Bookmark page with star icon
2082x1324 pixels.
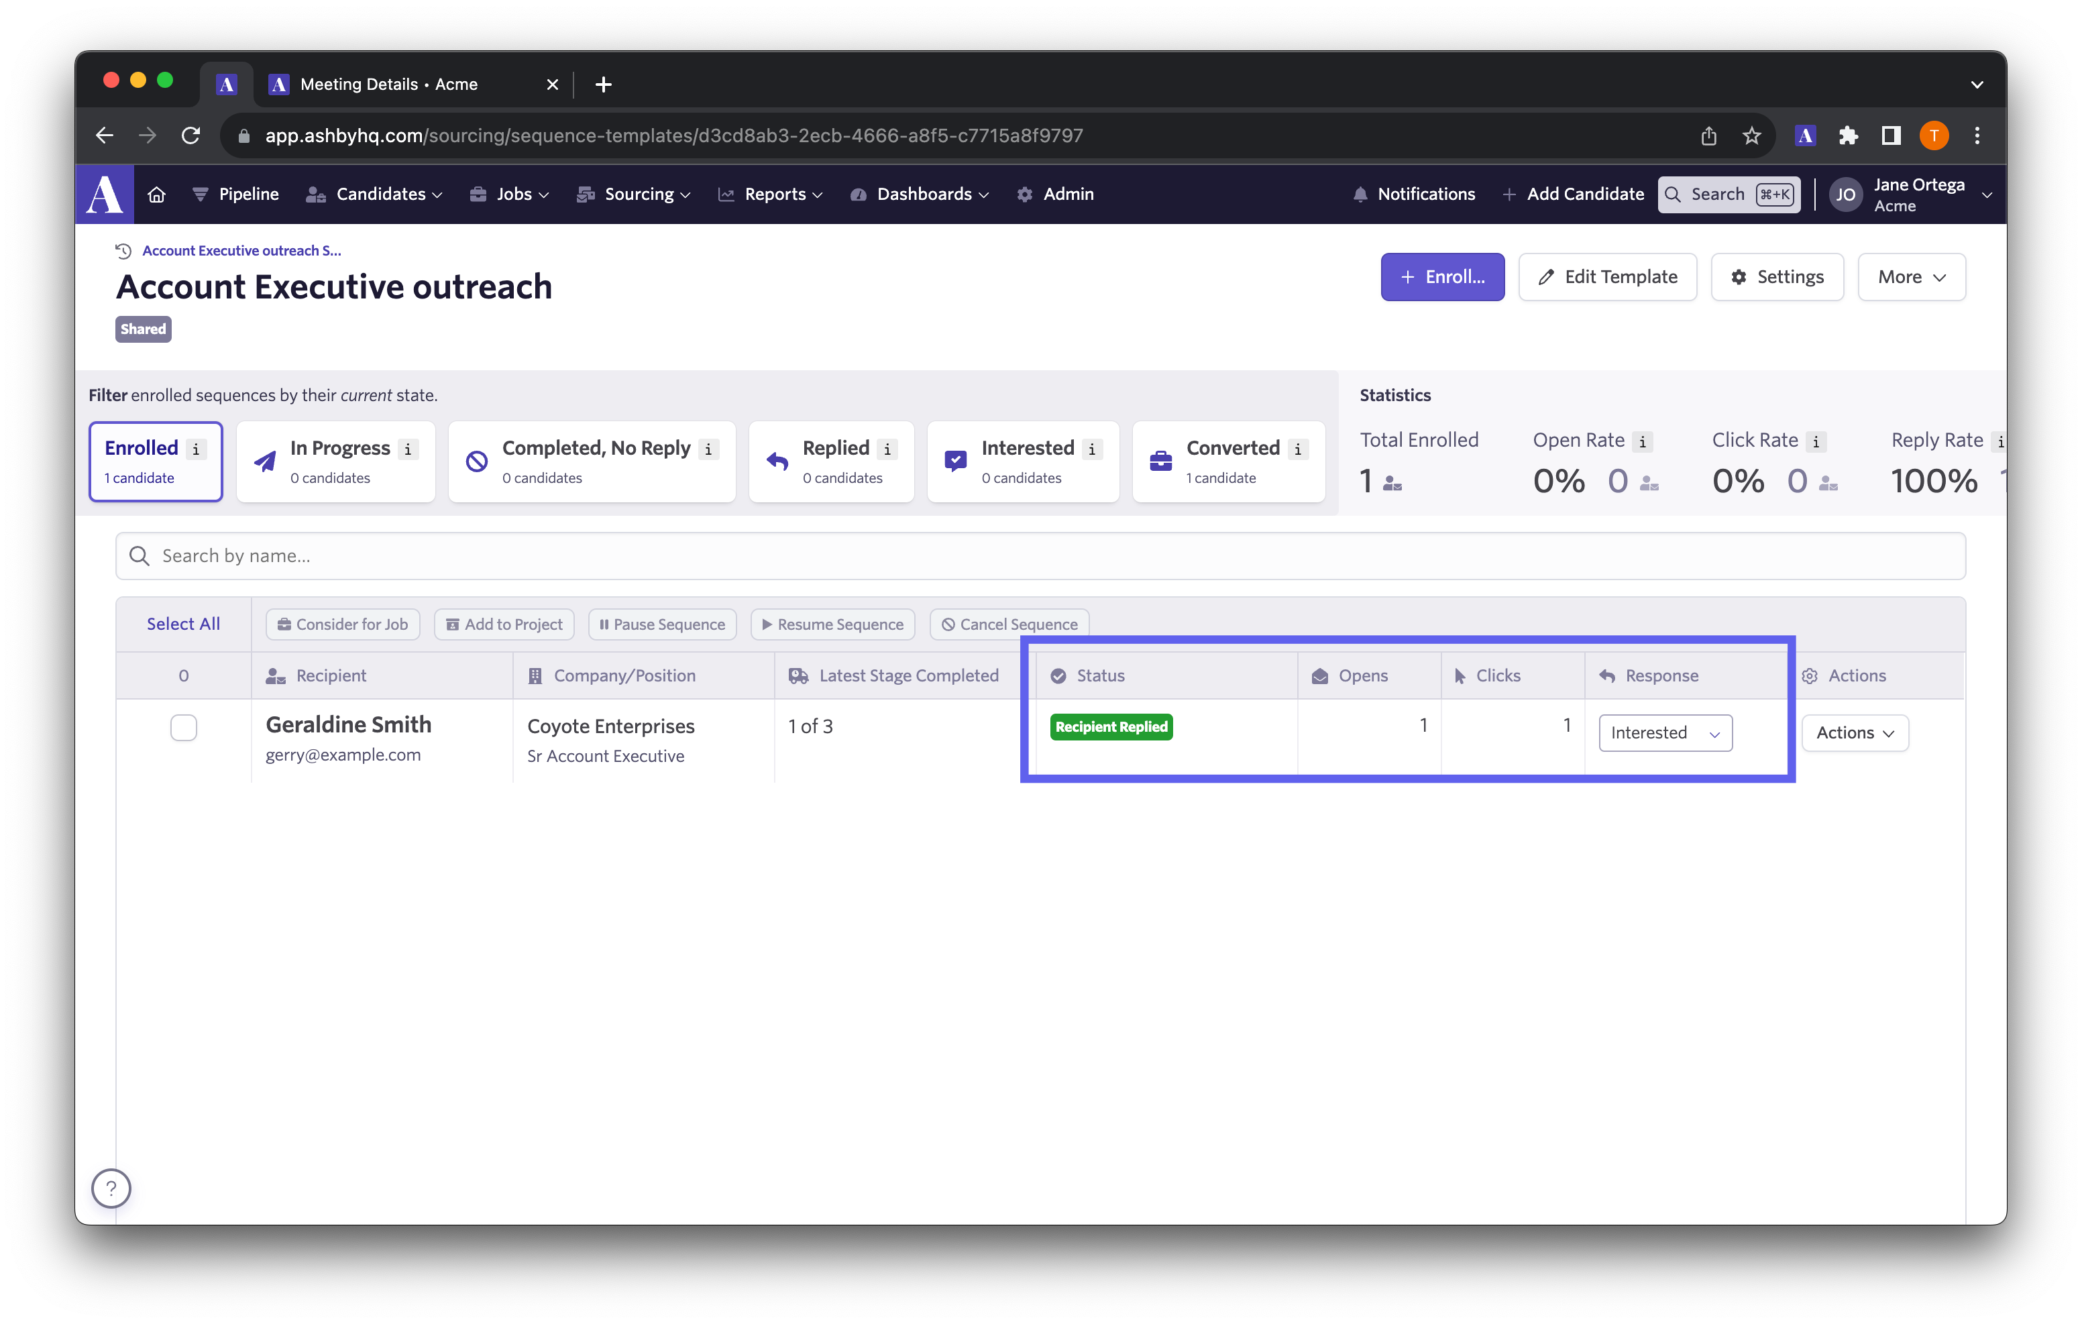[1751, 135]
